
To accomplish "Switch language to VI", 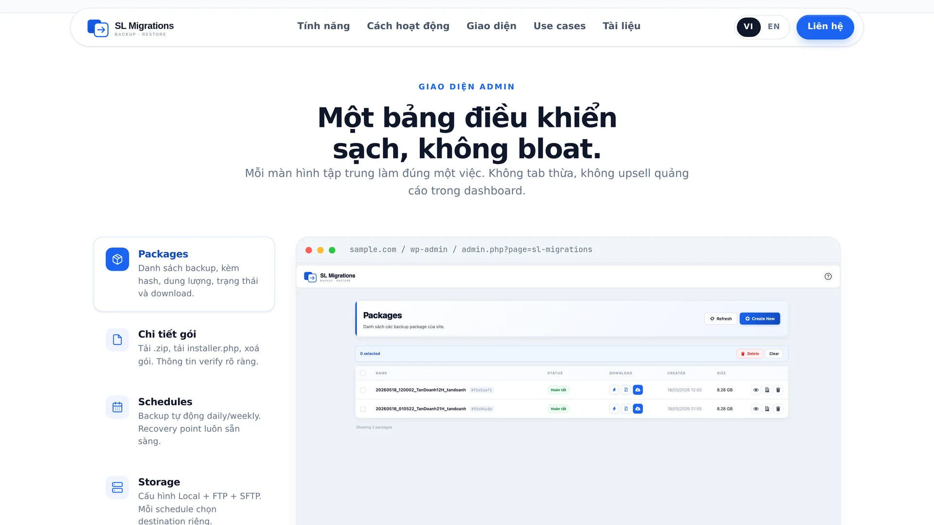I will click(x=748, y=27).
